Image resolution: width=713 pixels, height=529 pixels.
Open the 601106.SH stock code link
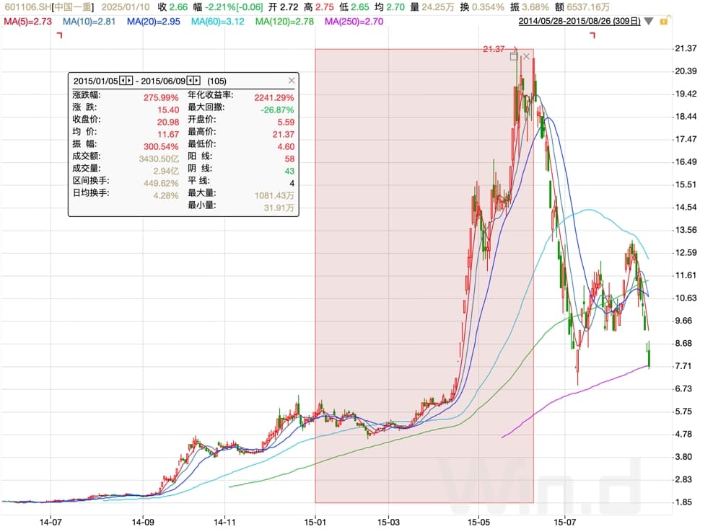coord(26,6)
